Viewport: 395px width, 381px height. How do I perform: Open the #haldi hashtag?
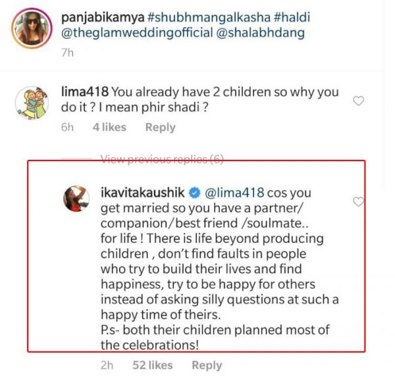292,17
